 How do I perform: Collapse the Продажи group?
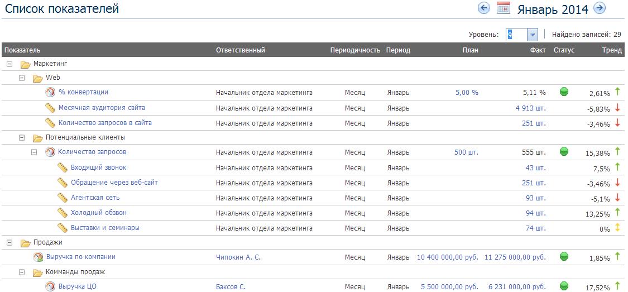coord(9,242)
